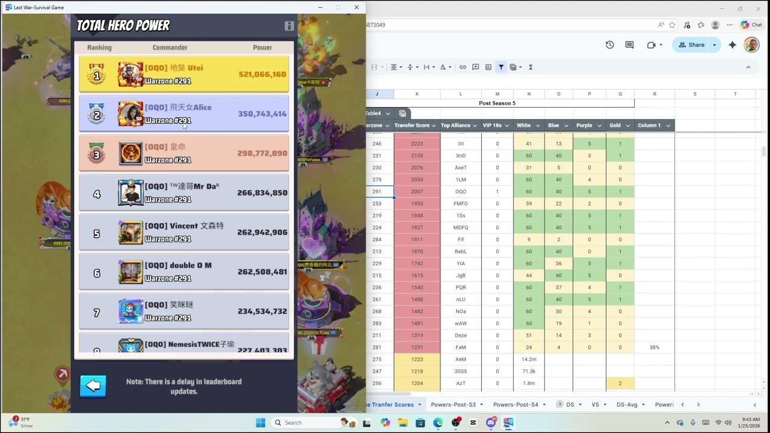Open the Windows Start menu
Image resolution: width=770 pixels, height=433 pixels.
(260, 423)
